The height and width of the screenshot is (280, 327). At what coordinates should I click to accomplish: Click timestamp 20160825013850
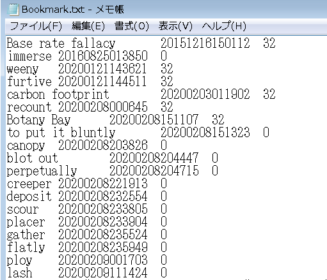point(103,56)
